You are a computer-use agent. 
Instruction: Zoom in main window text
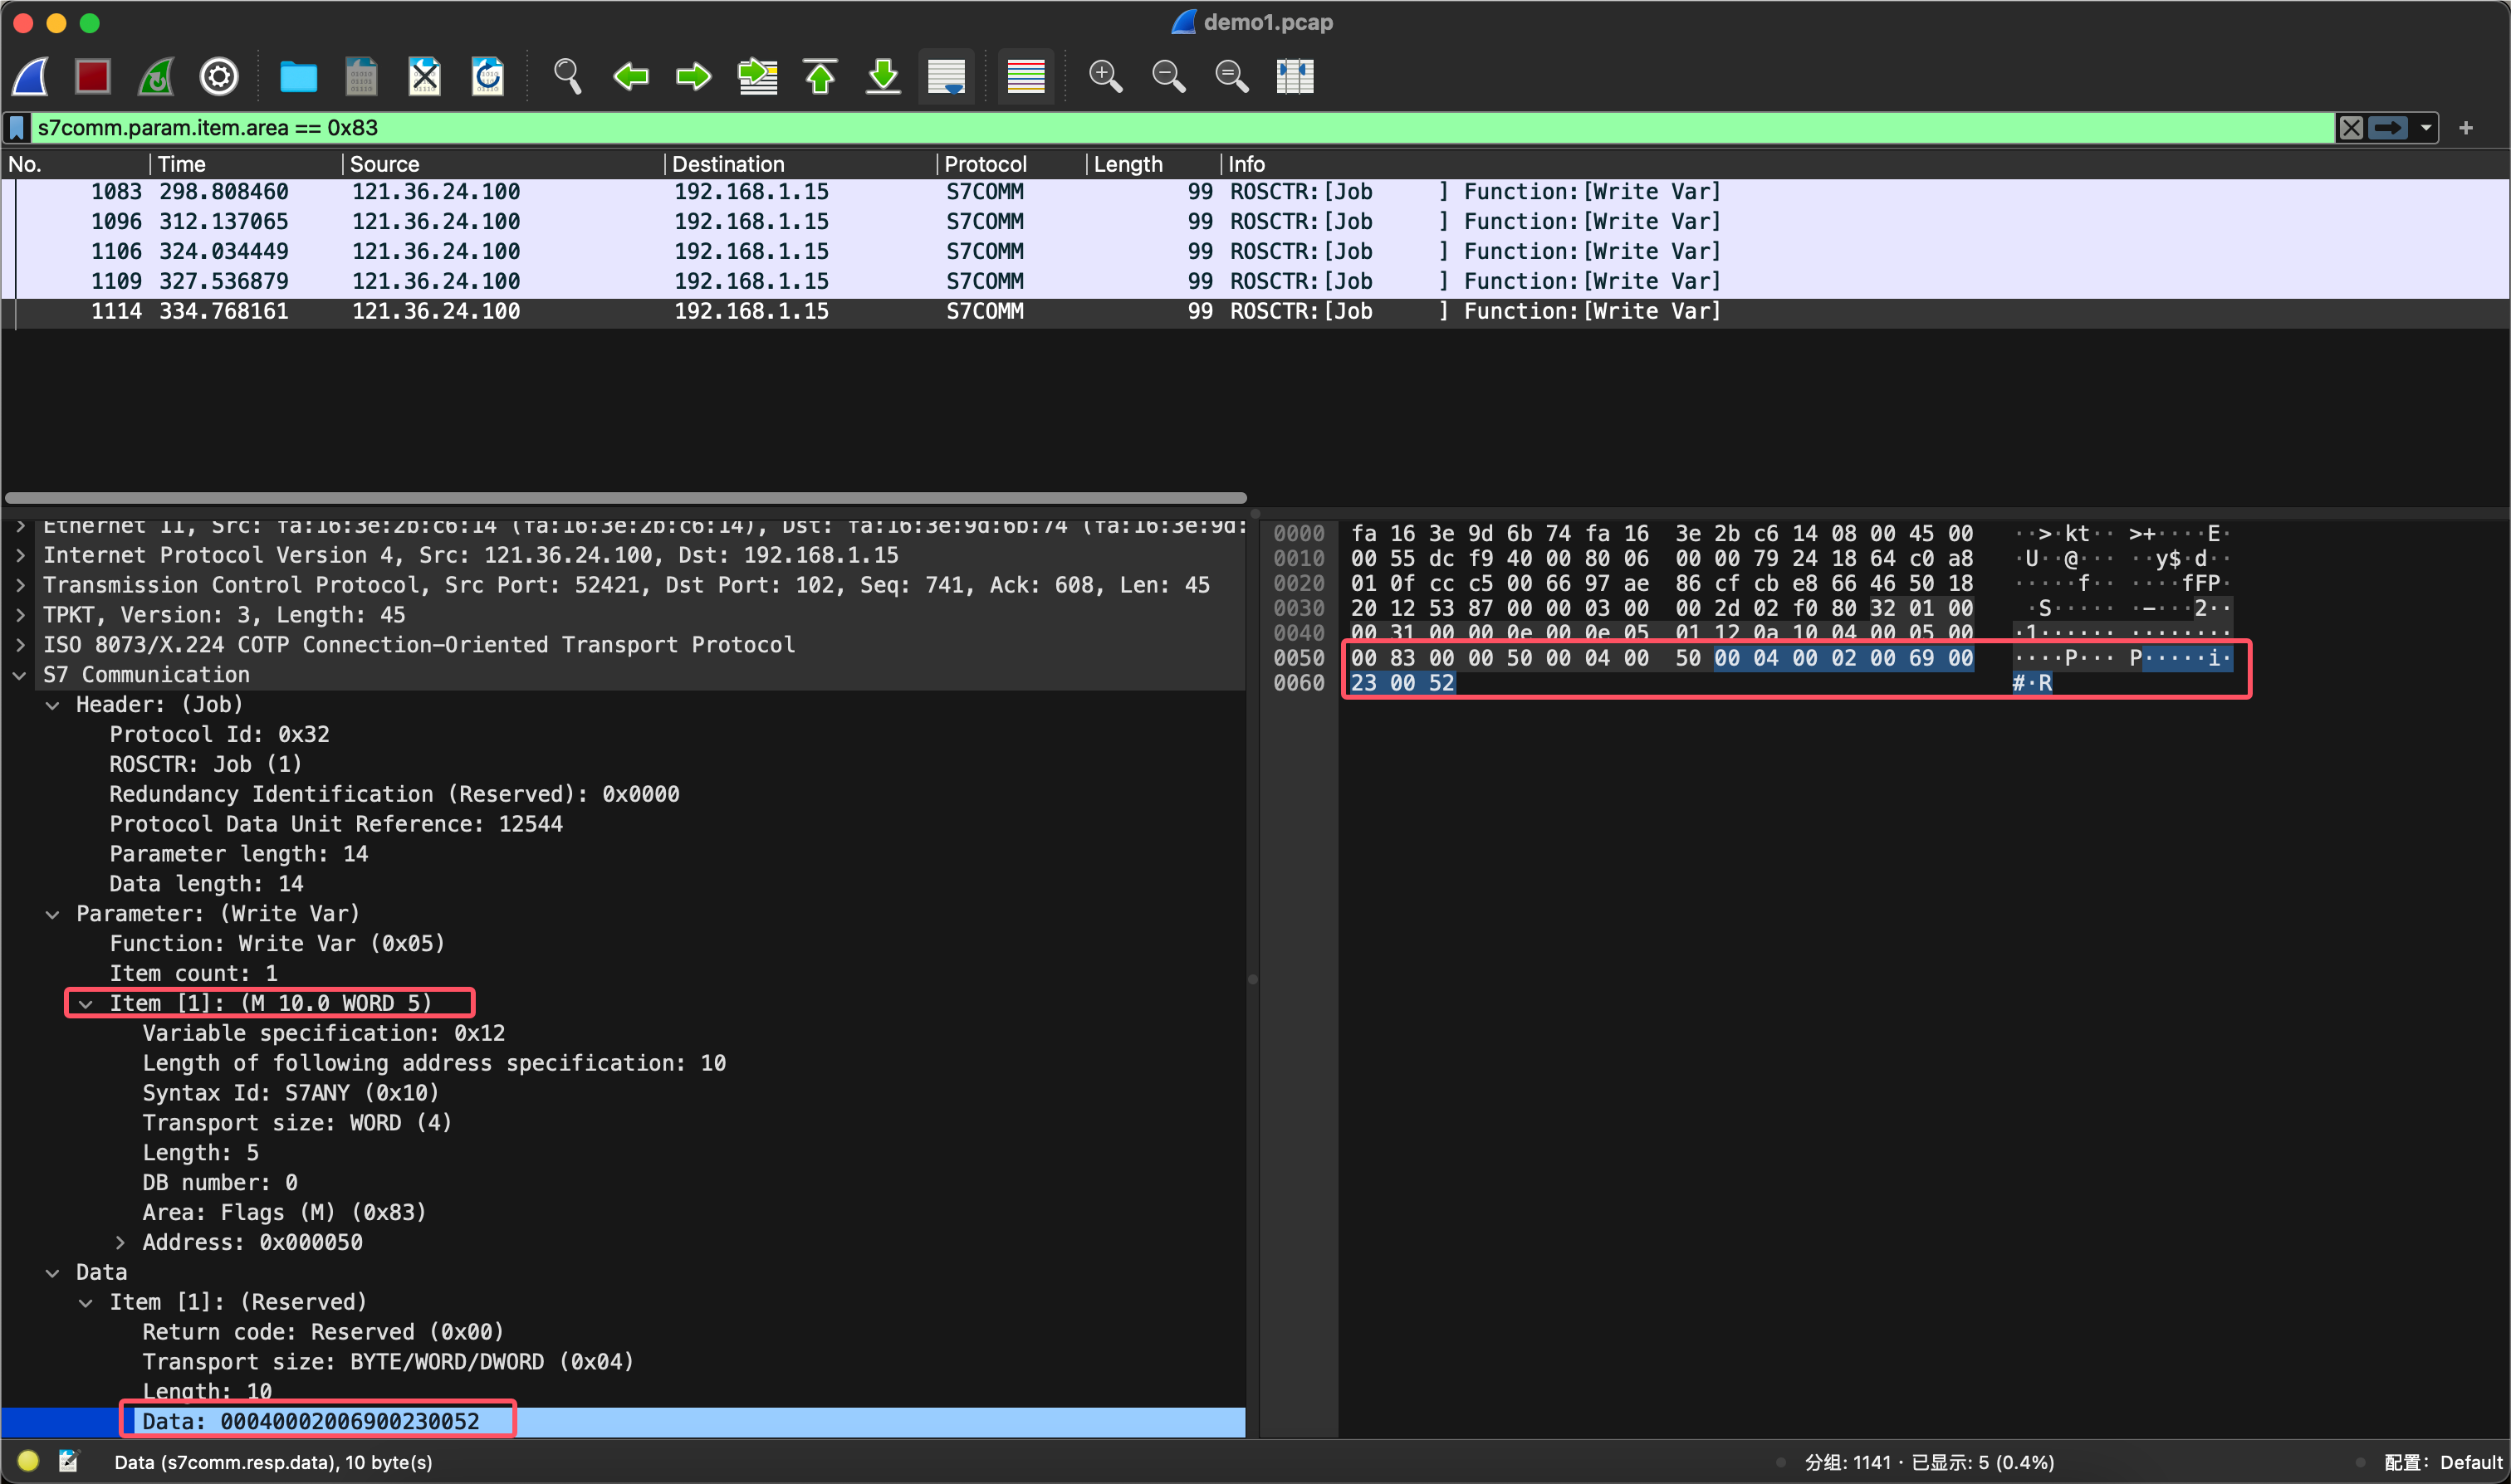[1105, 76]
